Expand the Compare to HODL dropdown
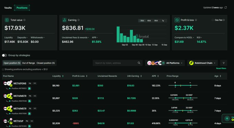Image resolution: width=234 pixels, height=128 pixels. (x=184, y=37)
